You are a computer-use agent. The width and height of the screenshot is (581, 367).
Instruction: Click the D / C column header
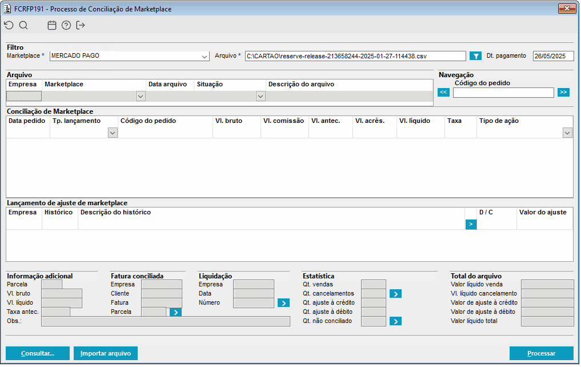pyautogui.click(x=486, y=213)
